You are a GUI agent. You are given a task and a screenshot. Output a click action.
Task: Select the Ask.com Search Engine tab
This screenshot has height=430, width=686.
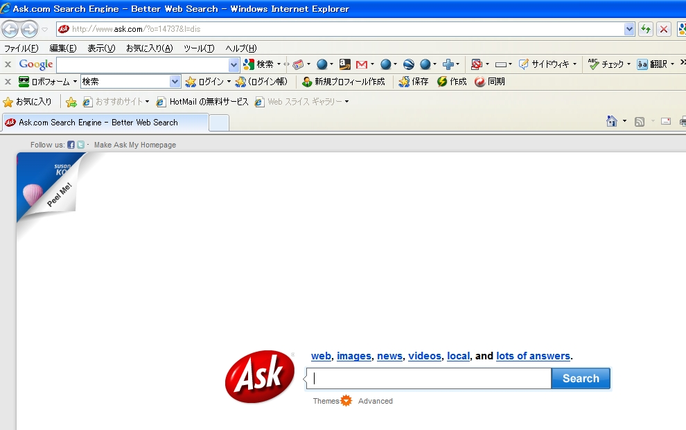[105, 123]
